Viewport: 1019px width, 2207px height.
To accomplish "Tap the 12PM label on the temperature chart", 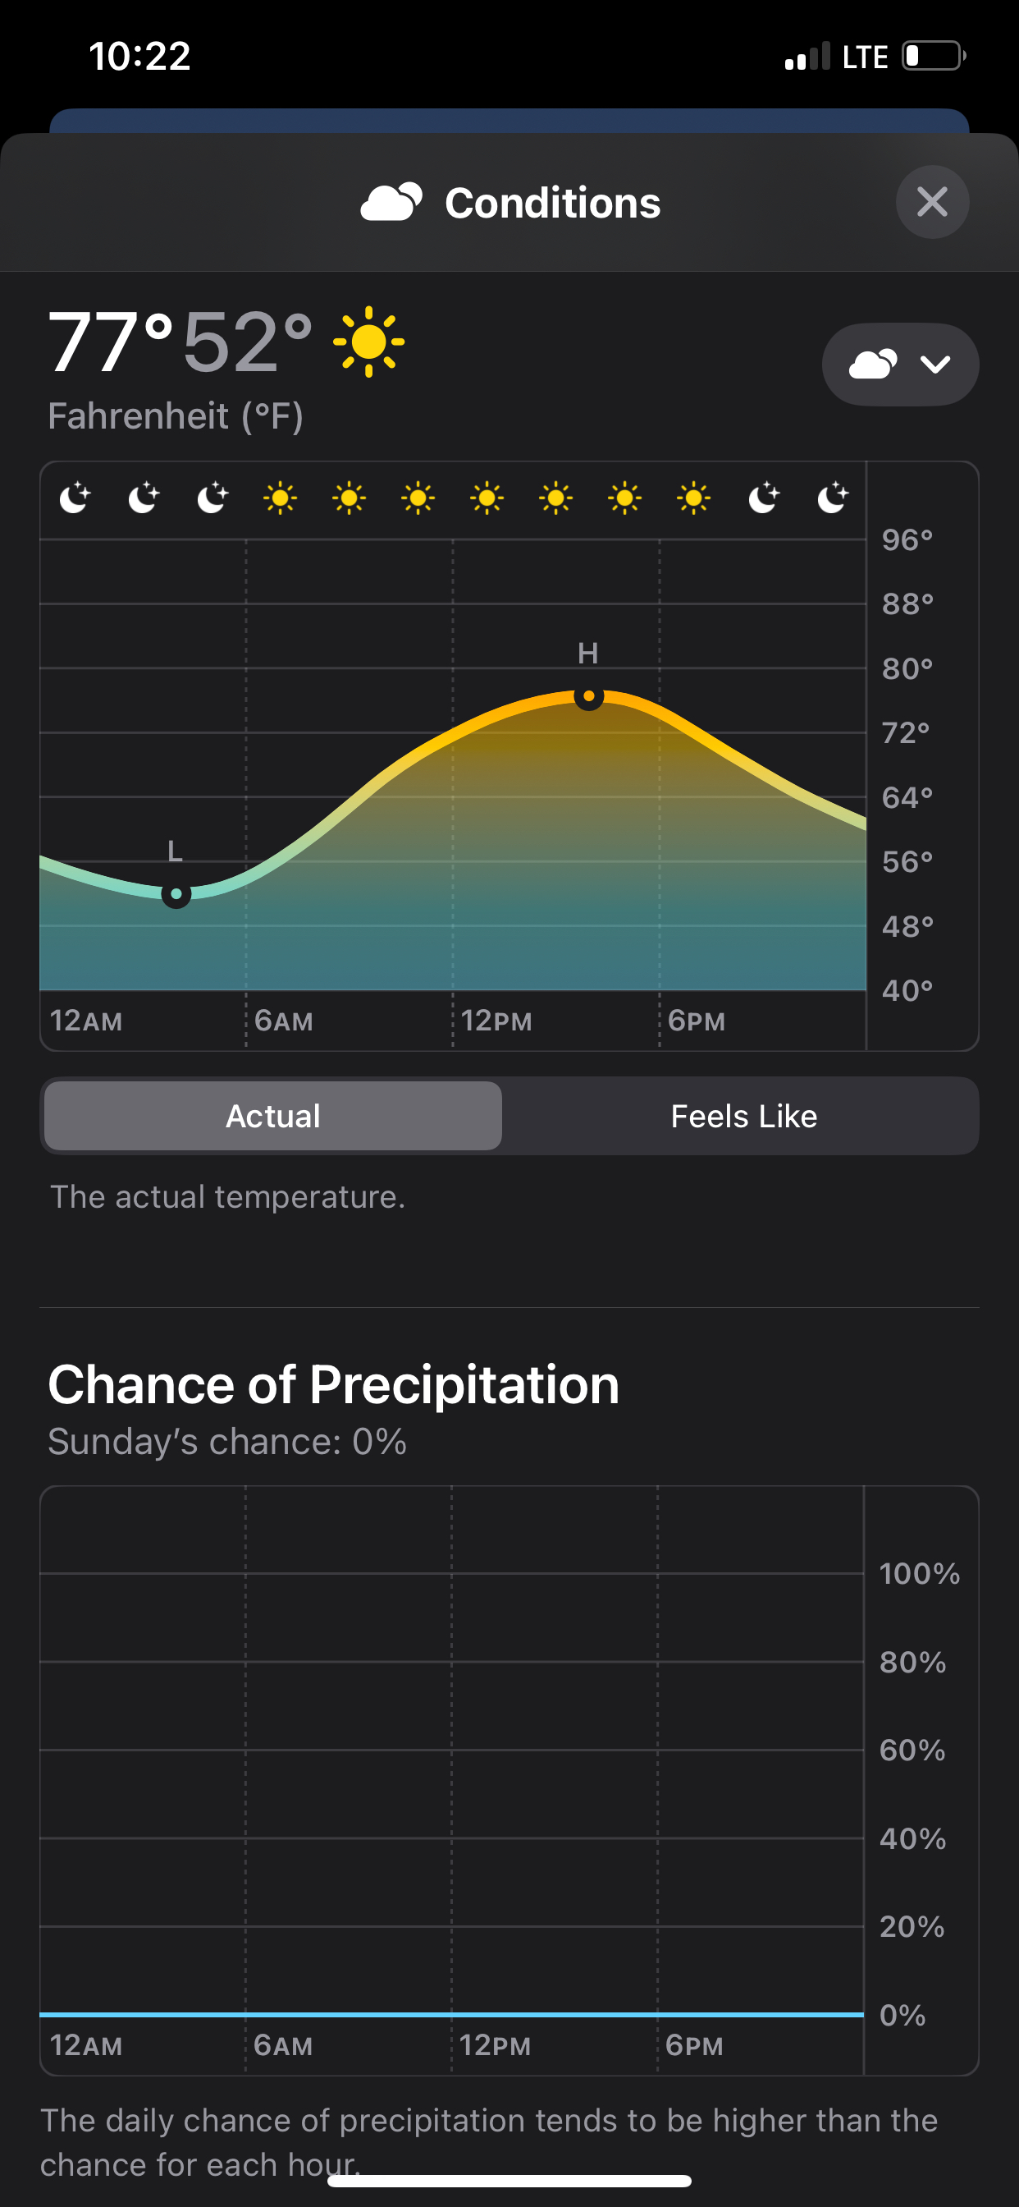I will tap(496, 1021).
